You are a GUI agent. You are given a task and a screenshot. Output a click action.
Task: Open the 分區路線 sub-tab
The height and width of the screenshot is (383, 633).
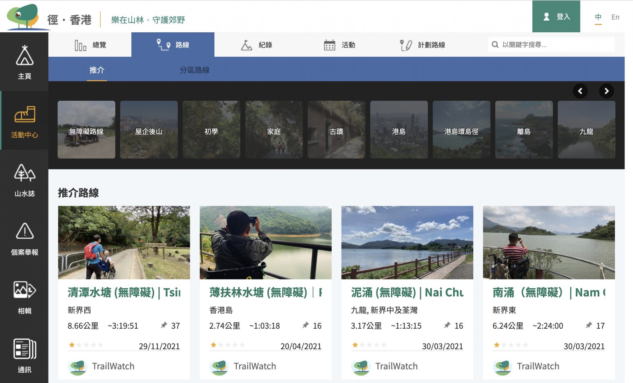pyautogui.click(x=194, y=70)
